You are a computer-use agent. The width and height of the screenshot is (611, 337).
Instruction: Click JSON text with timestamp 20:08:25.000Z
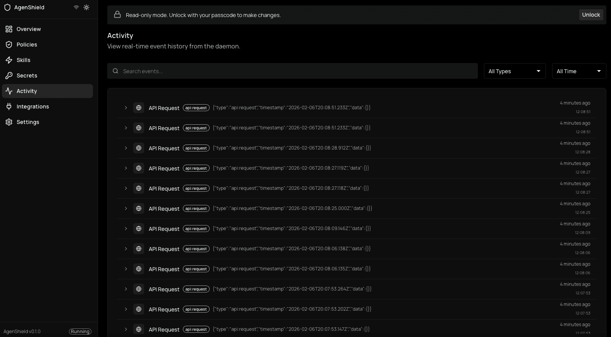(x=293, y=208)
